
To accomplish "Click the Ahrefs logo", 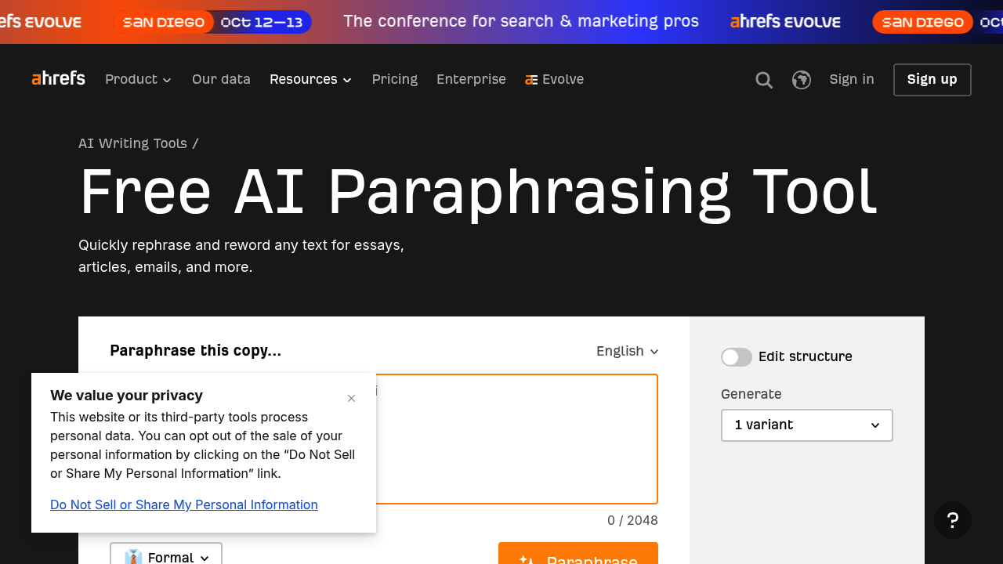I will (58, 78).
